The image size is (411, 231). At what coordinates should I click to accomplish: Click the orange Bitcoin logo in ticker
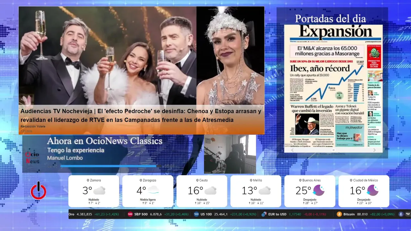click(x=339, y=214)
